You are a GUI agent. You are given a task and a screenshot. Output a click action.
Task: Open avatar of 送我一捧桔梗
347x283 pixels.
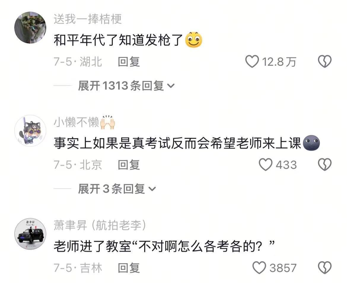(30, 28)
